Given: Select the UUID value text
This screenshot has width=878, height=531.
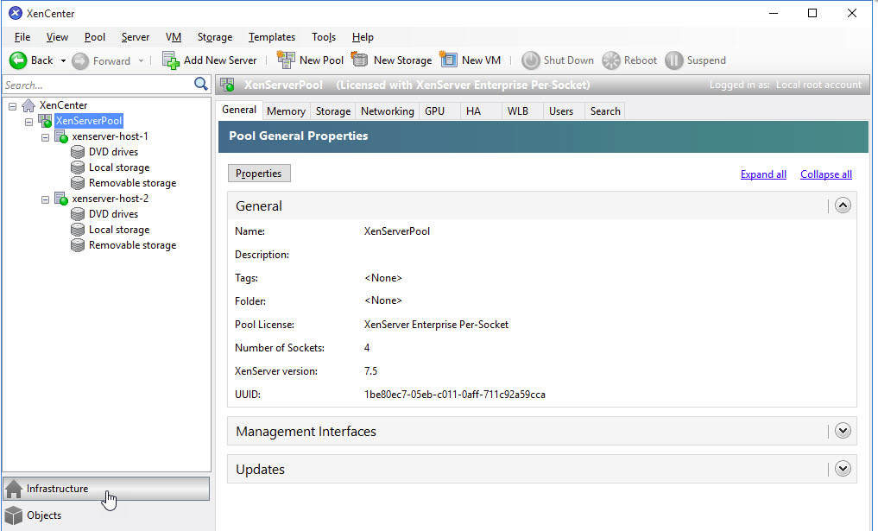Looking at the screenshot, I should click(455, 395).
